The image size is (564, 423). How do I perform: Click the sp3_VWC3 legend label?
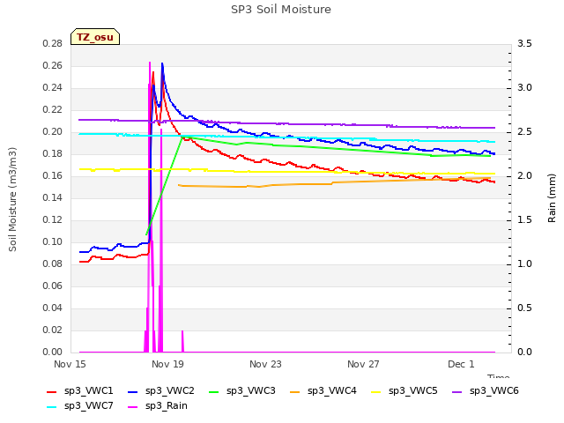pos(250,390)
